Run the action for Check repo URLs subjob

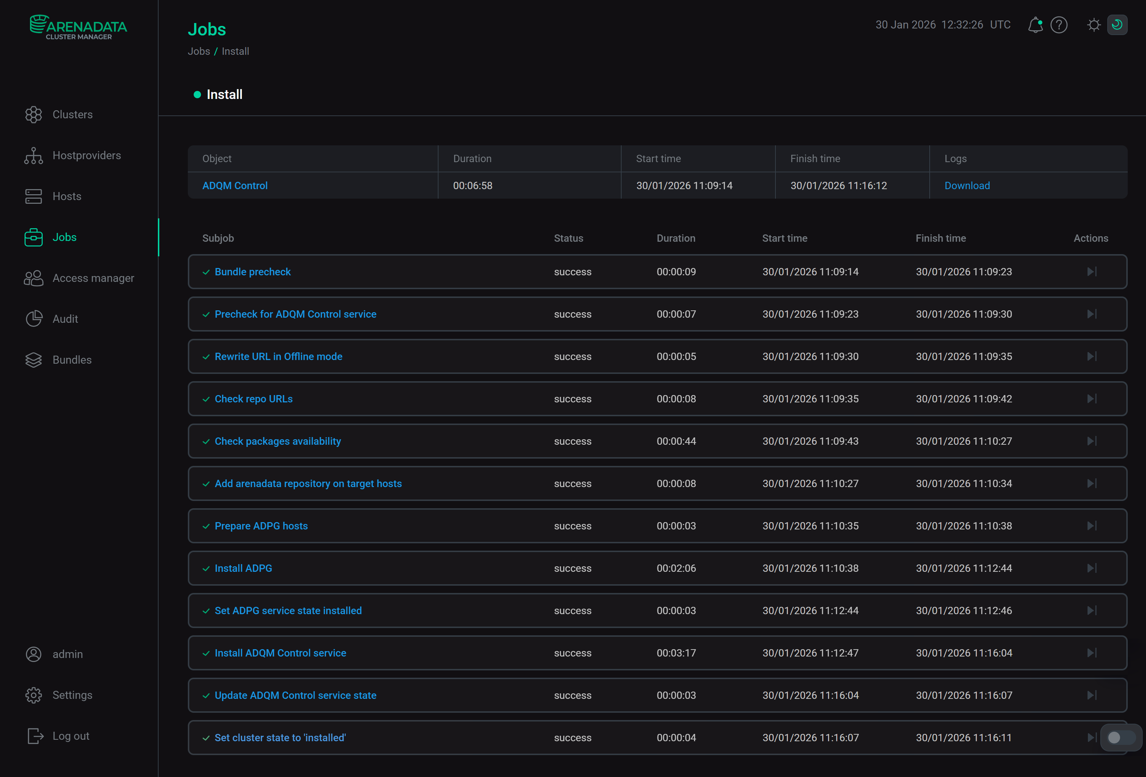coord(1092,399)
